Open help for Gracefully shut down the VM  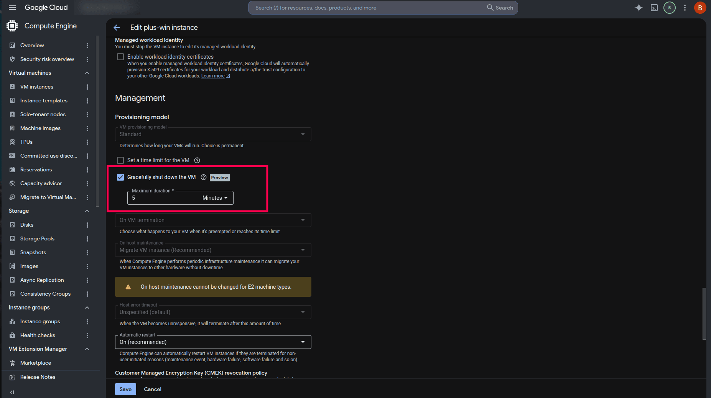point(204,177)
